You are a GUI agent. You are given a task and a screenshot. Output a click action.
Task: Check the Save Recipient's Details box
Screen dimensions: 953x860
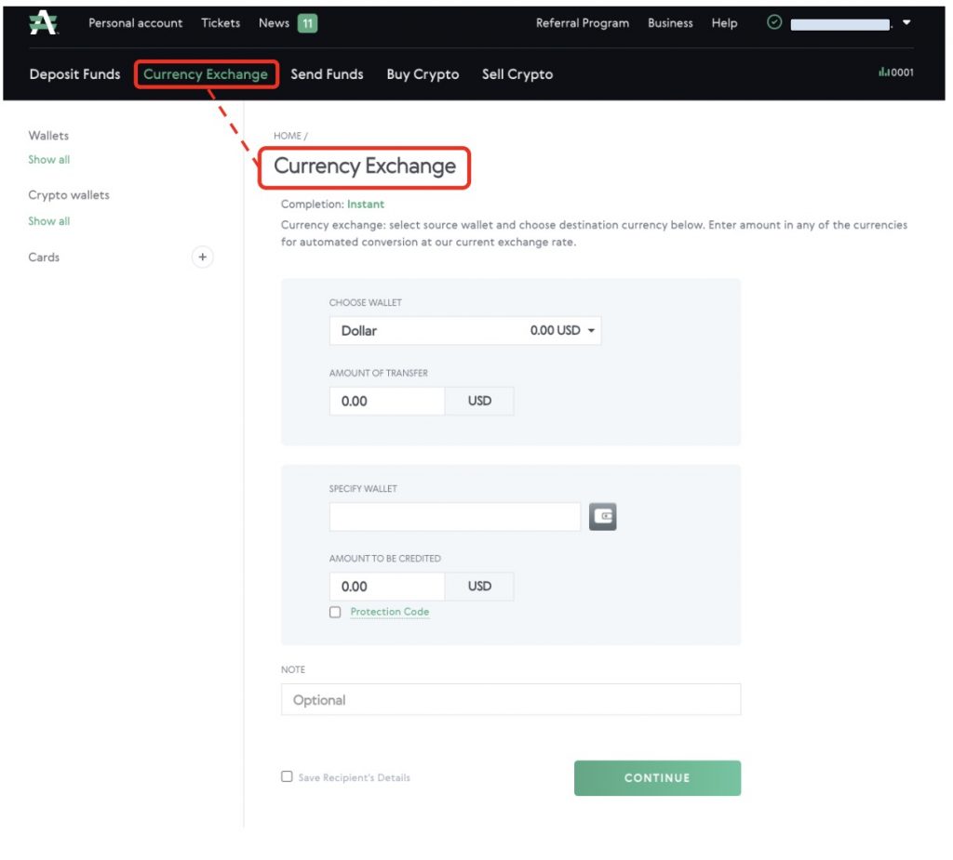287,777
